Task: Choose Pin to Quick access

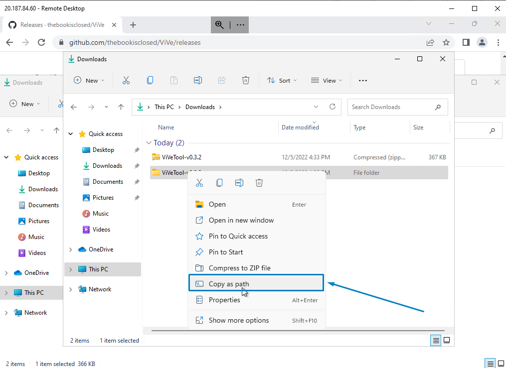Action: [x=257, y=236]
